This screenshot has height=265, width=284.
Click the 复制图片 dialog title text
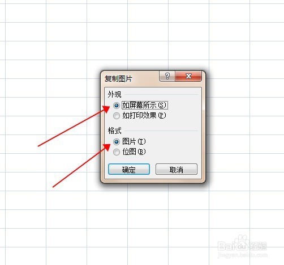(118, 79)
